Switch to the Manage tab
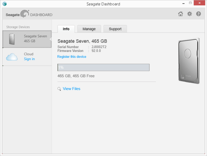This screenshot has width=207, height=156. tap(89, 29)
